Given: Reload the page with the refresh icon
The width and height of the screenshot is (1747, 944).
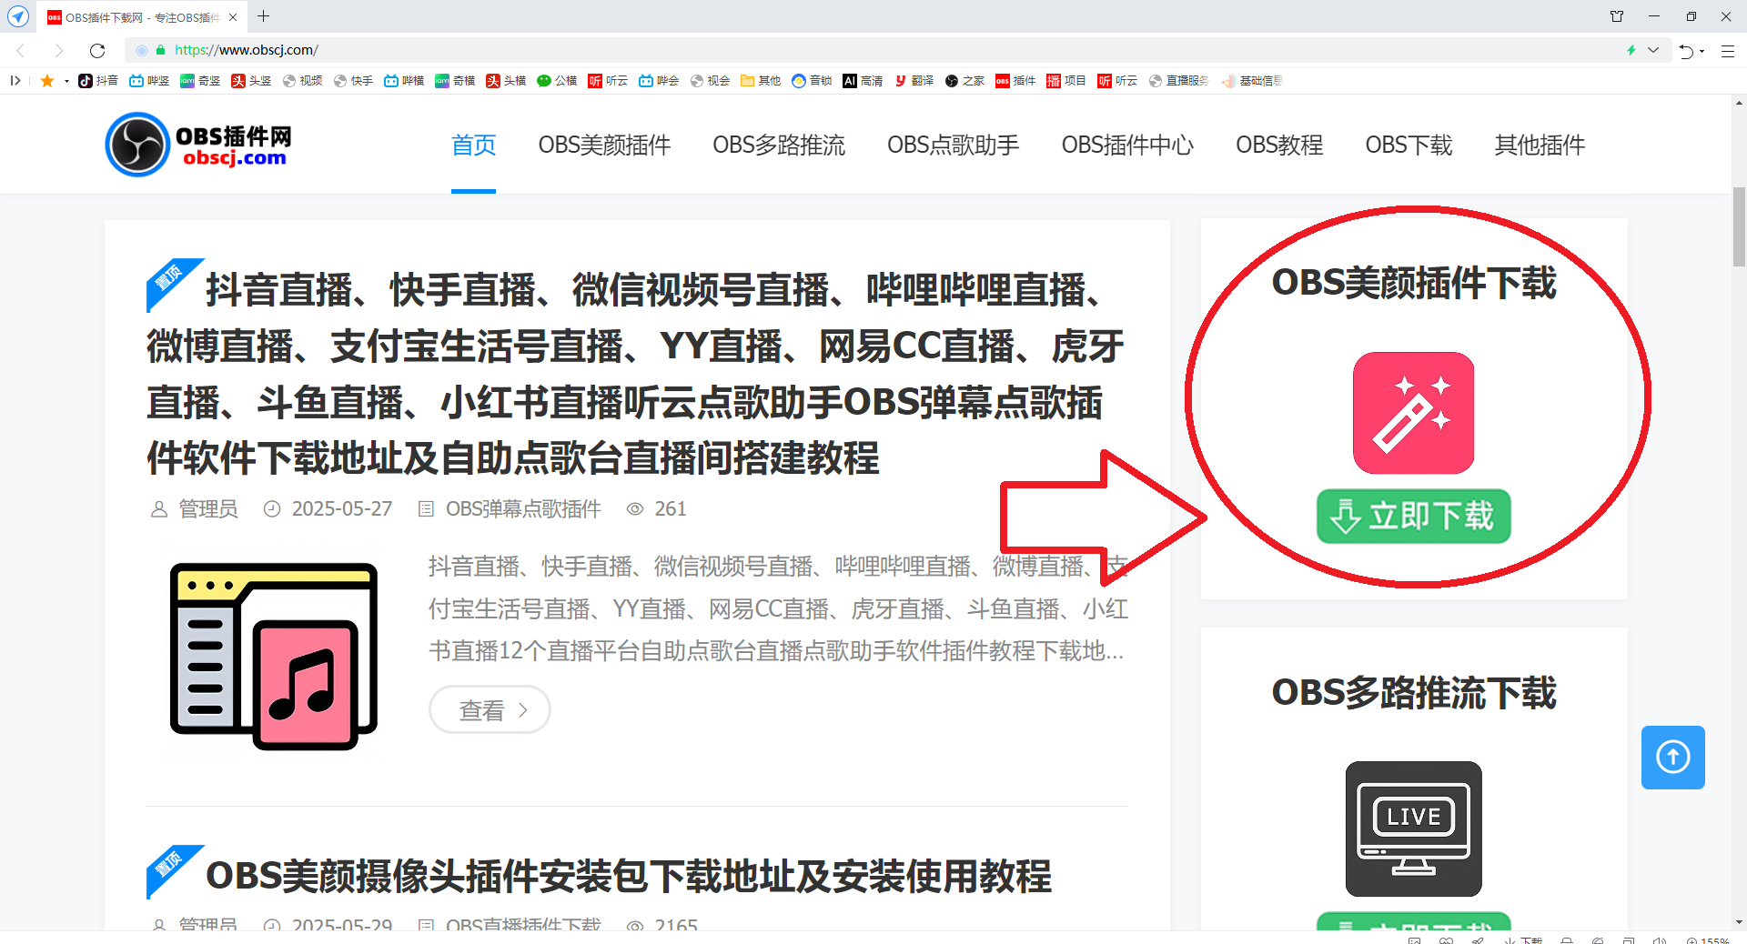Looking at the screenshot, I should tap(97, 50).
